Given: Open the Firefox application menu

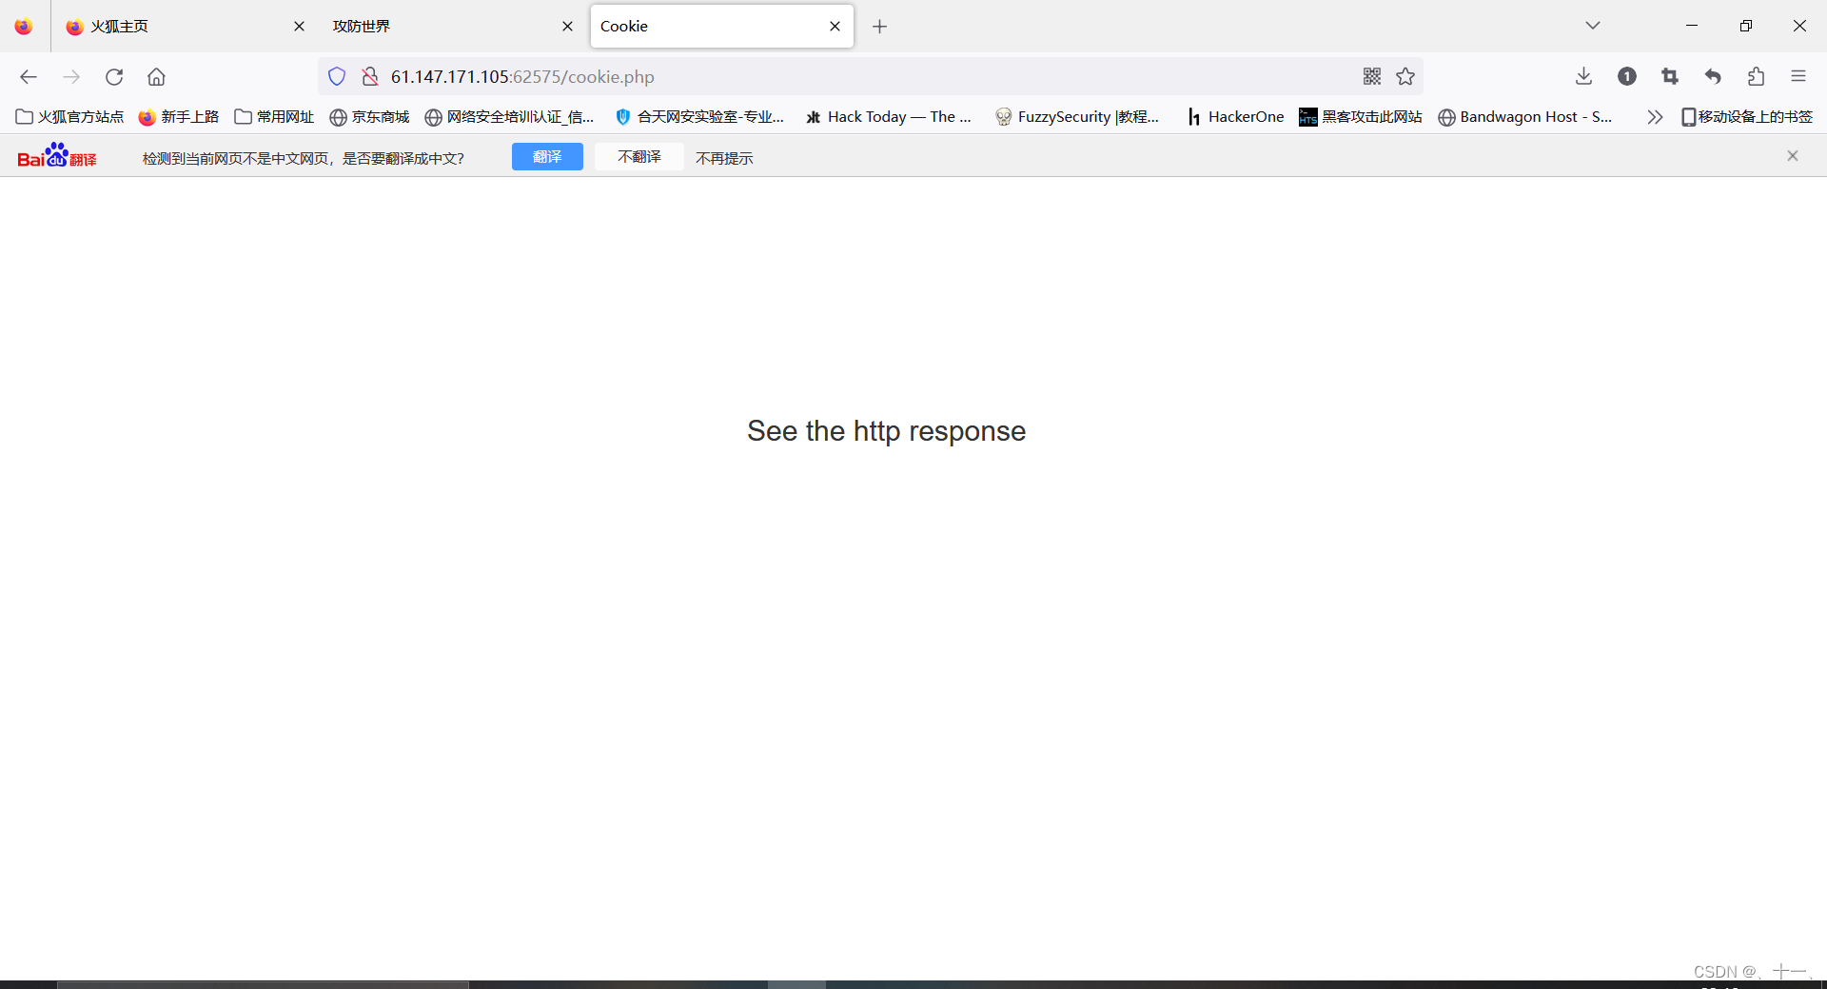Looking at the screenshot, I should tap(1798, 77).
